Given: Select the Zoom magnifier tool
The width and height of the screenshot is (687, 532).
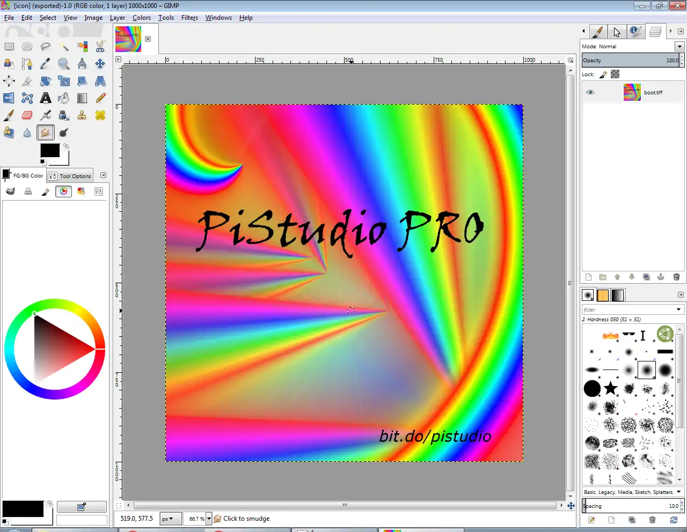Looking at the screenshot, I should pyautogui.click(x=64, y=64).
